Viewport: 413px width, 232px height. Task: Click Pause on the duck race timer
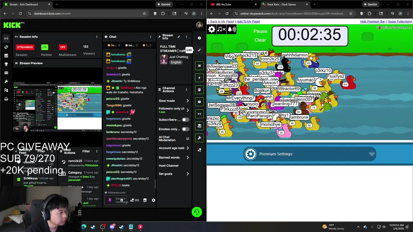260,31
